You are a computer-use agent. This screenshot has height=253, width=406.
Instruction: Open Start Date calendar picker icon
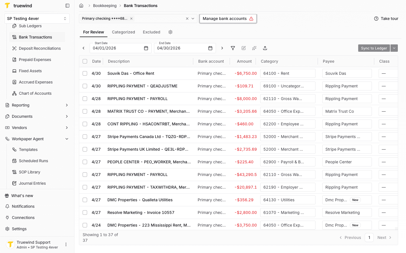click(146, 48)
